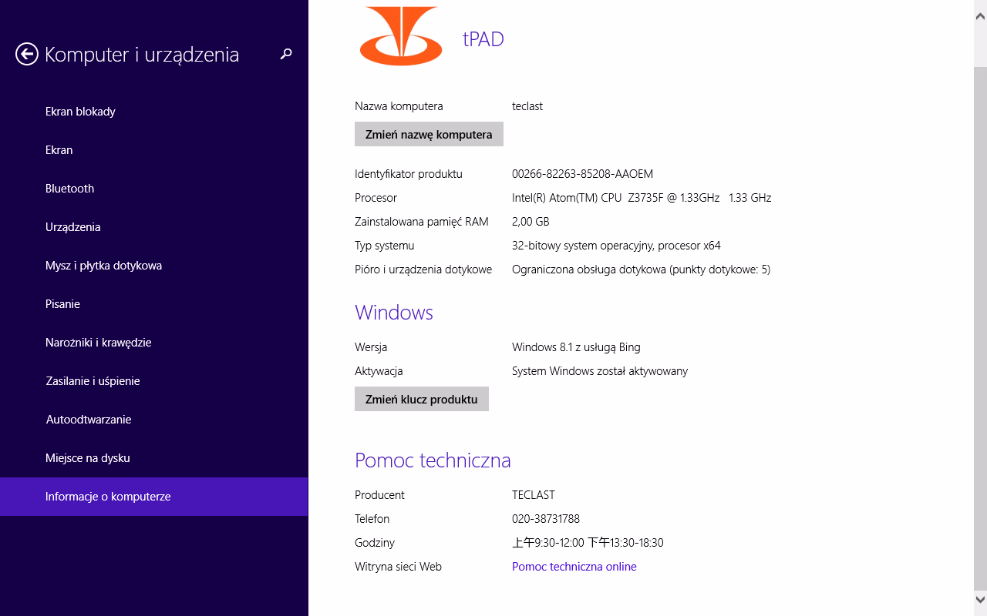Go to Zasilanie i uśpienie
The image size is (987, 616).
[x=93, y=381]
